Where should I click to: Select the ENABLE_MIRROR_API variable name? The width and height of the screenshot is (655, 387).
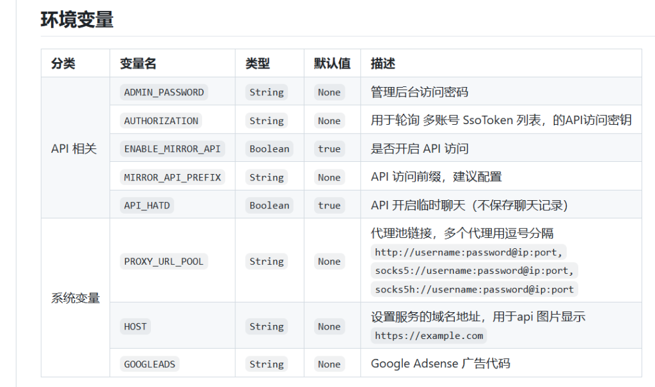point(172,149)
